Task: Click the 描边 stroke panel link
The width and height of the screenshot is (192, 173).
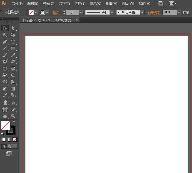Action: [x=57, y=12]
